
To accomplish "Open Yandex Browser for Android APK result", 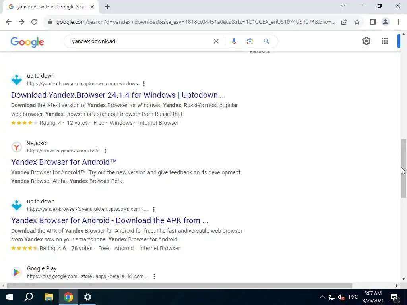I will [x=110, y=220].
